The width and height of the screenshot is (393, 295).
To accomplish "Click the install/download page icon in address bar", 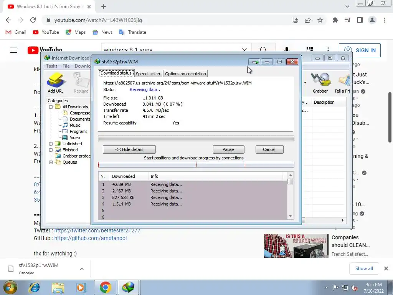I will click(x=296, y=20).
